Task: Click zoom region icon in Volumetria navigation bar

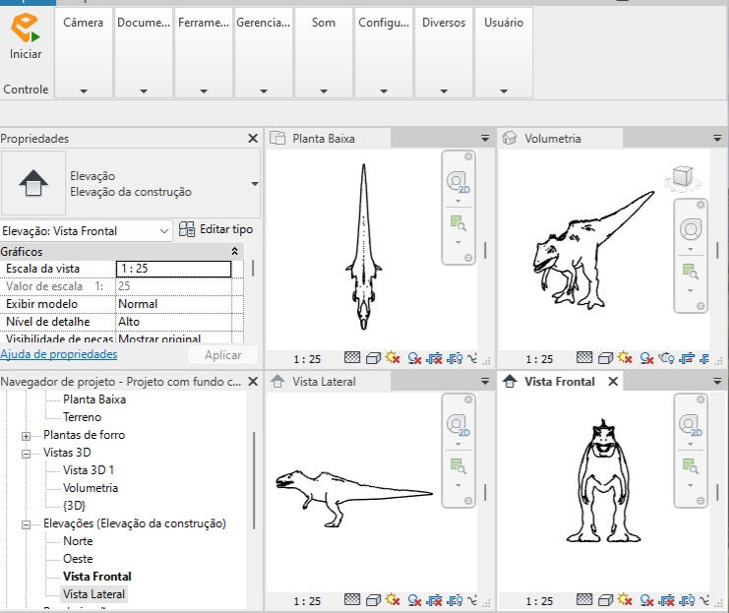Action: pyautogui.click(x=691, y=272)
